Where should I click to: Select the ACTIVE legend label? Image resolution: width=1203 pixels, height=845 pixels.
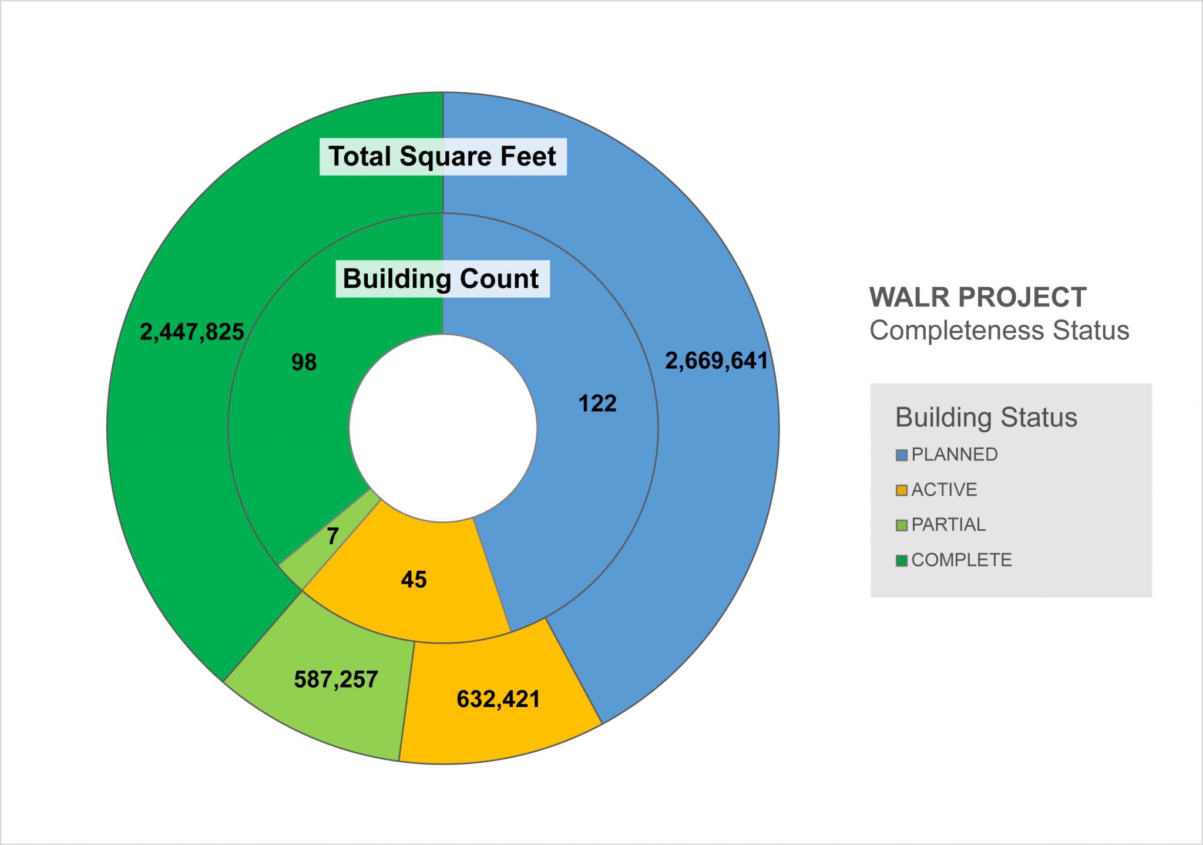(944, 490)
